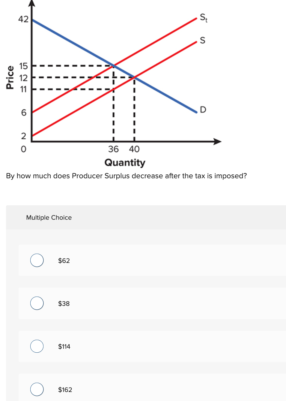Click the value 15 on the price axis
This screenshot has width=286, height=401.
coord(23,66)
